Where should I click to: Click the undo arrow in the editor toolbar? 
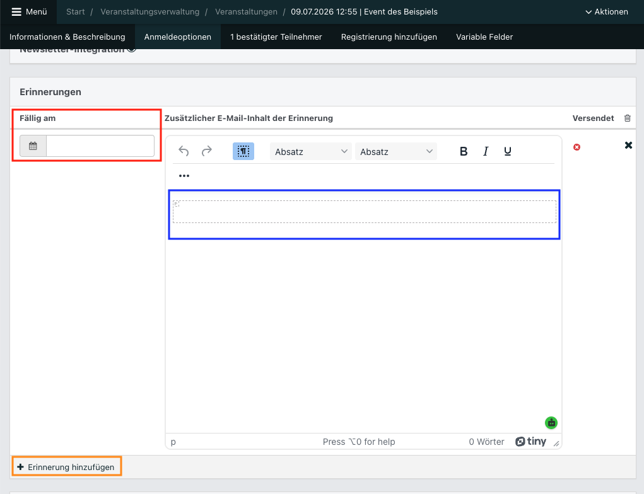tap(184, 151)
